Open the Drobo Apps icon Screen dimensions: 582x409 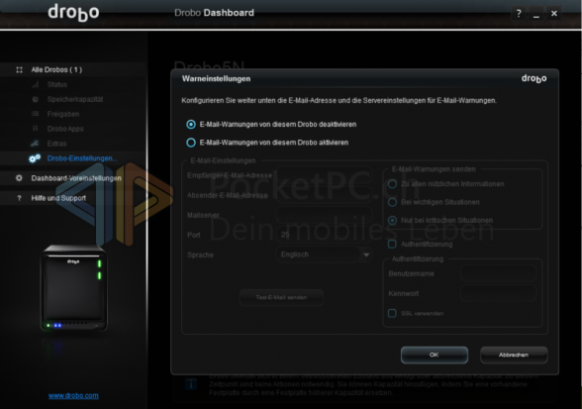[36, 129]
